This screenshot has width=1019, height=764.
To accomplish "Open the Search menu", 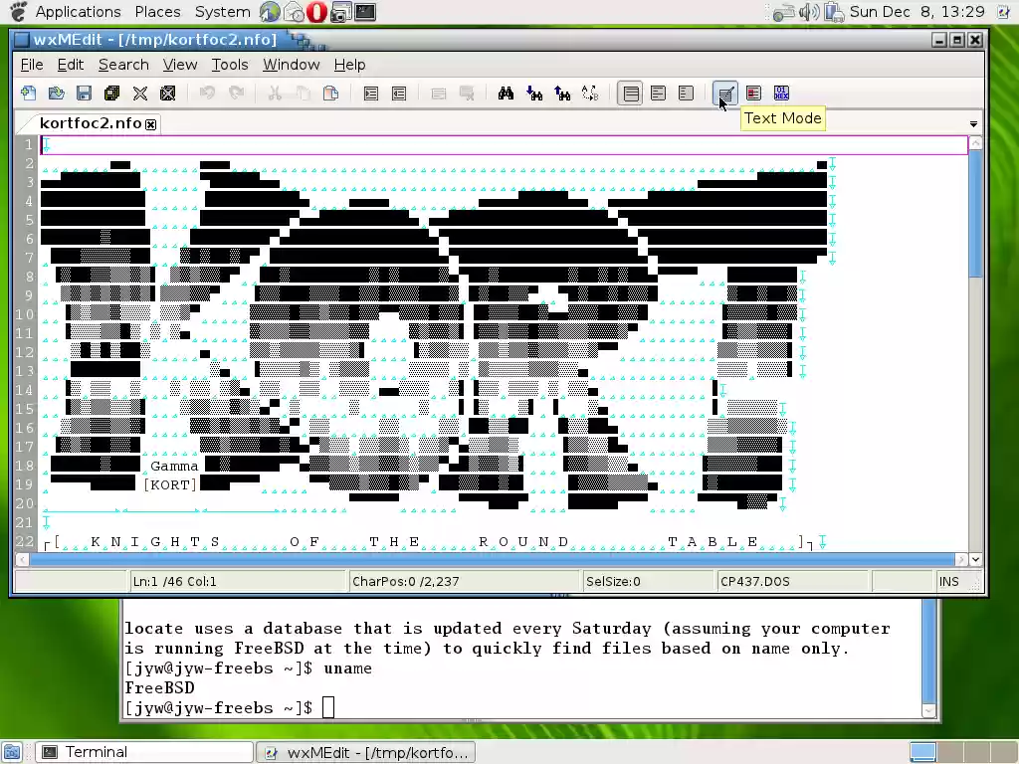I will pos(123,64).
